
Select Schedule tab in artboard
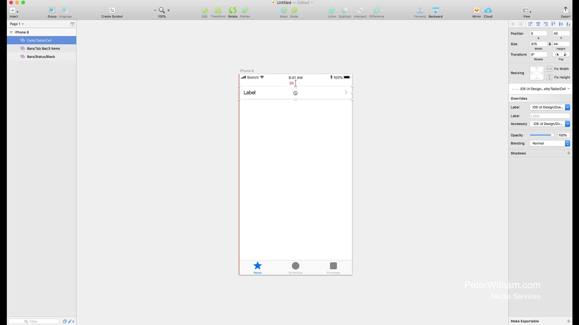click(x=295, y=268)
